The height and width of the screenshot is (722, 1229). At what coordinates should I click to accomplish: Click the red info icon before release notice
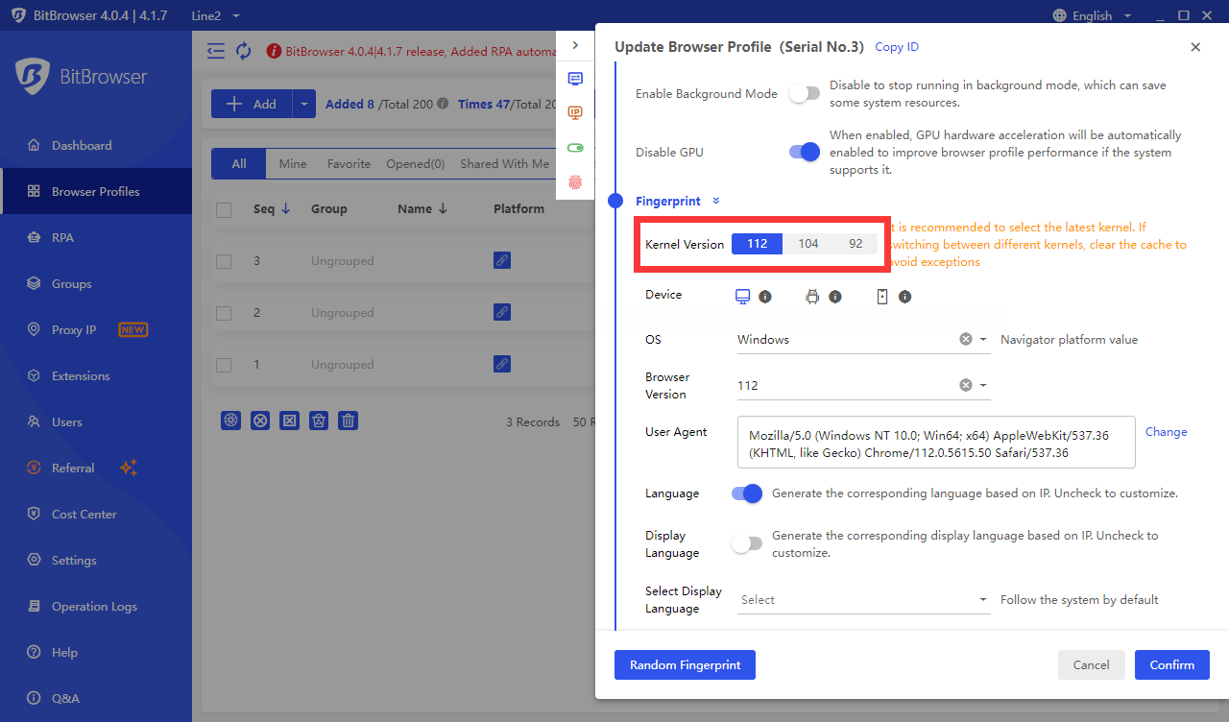tap(274, 51)
